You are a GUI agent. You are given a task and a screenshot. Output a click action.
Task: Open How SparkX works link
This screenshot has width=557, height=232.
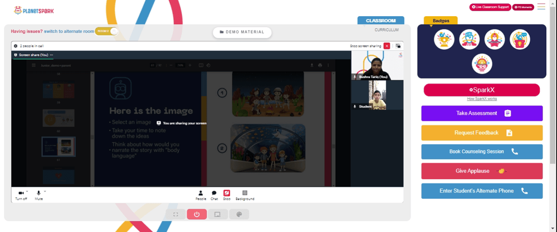(x=482, y=98)
